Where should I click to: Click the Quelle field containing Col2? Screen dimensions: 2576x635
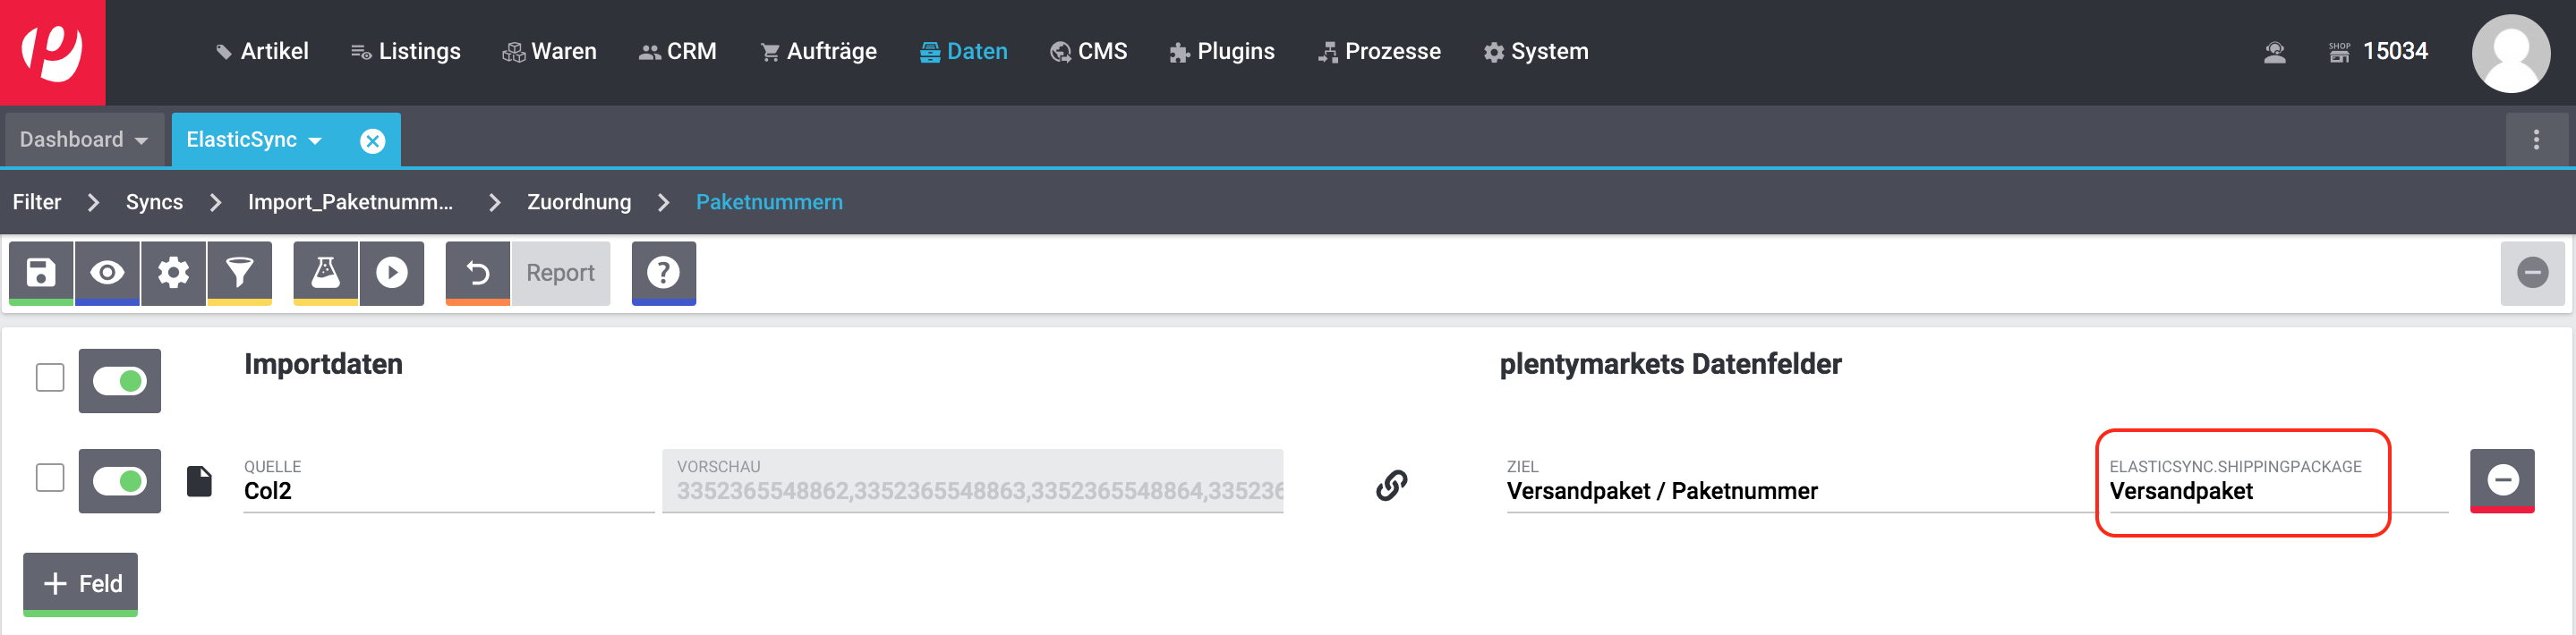click(x=447, y=490)
